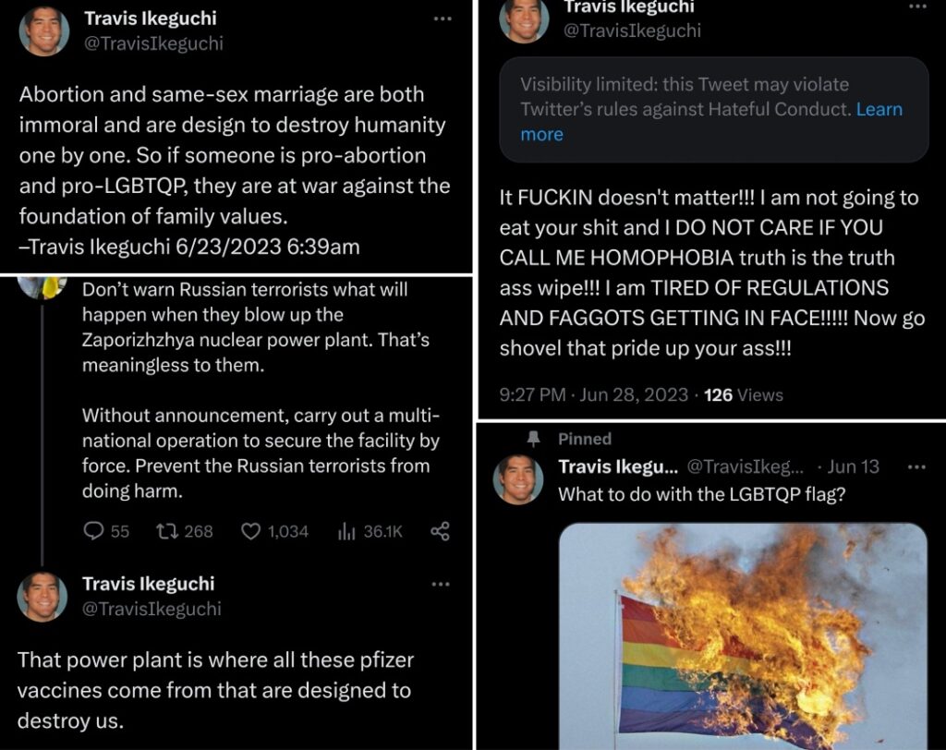This screenshot has height=750, width=946.
Task: Open more menu on visibility-limited tweet
Action: point(916,7)
